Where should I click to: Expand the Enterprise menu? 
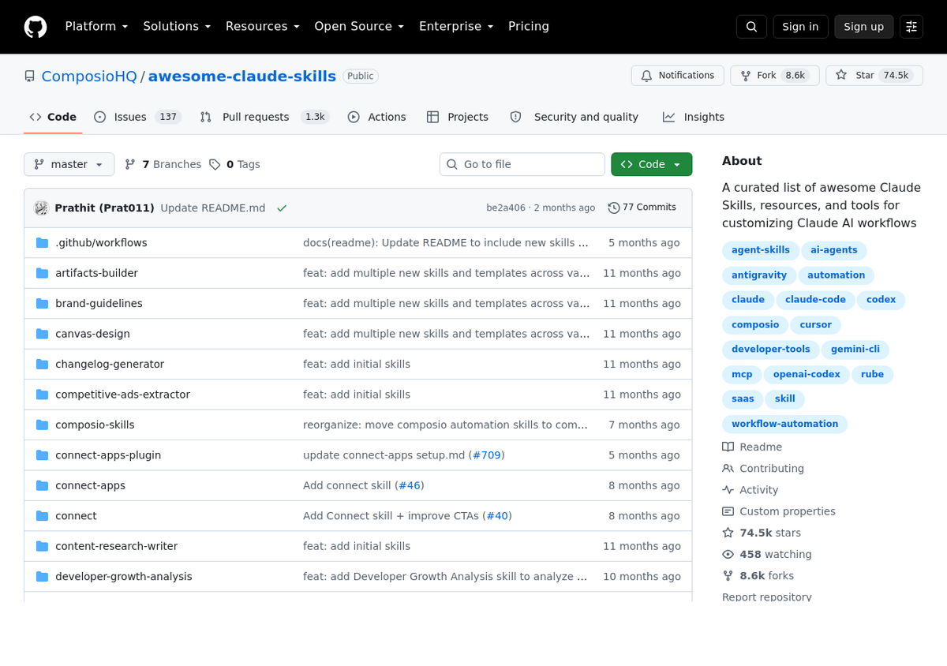(456, 26)
